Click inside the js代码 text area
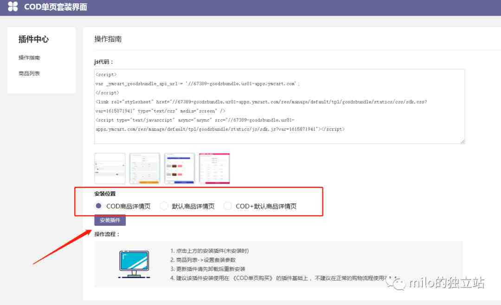Viewport: 501px width, 305px height. coord(280,106)
